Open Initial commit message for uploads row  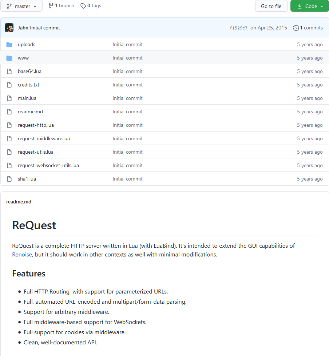(x=128, y=44)
